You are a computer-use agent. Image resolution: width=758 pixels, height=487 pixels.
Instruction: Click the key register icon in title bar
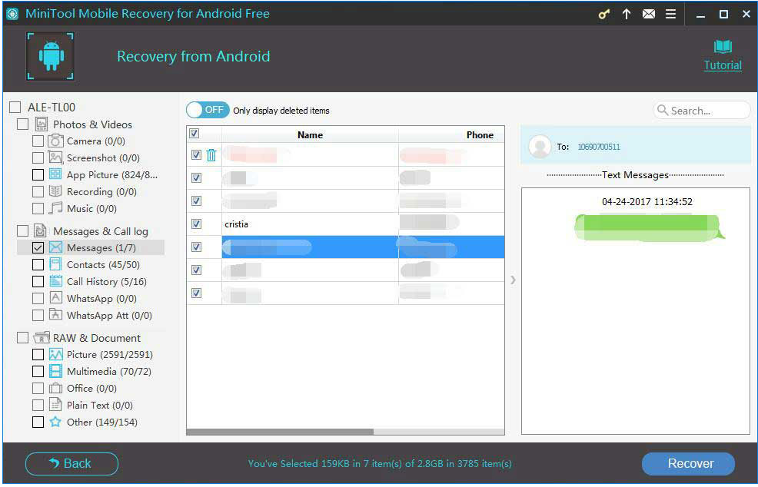click(604, 15)
